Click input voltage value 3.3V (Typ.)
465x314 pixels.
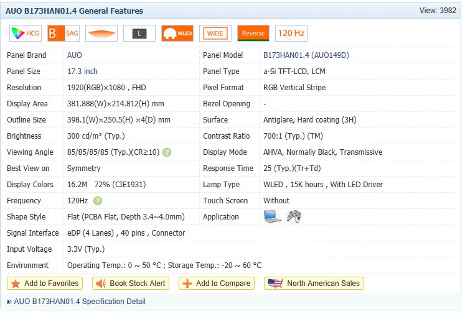point(86,249)
